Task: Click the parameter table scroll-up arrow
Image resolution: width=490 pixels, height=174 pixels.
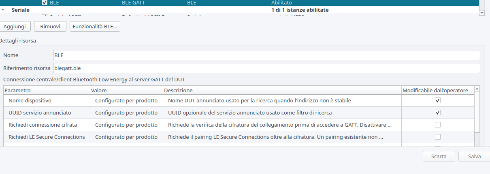Action: click(x=477, y=89)
